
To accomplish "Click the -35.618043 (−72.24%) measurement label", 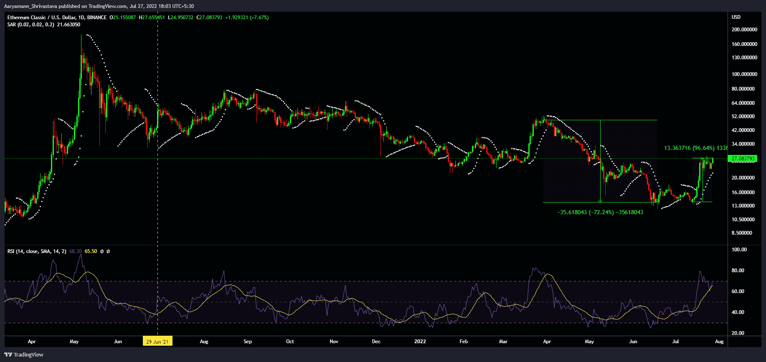I will [600, 212].
